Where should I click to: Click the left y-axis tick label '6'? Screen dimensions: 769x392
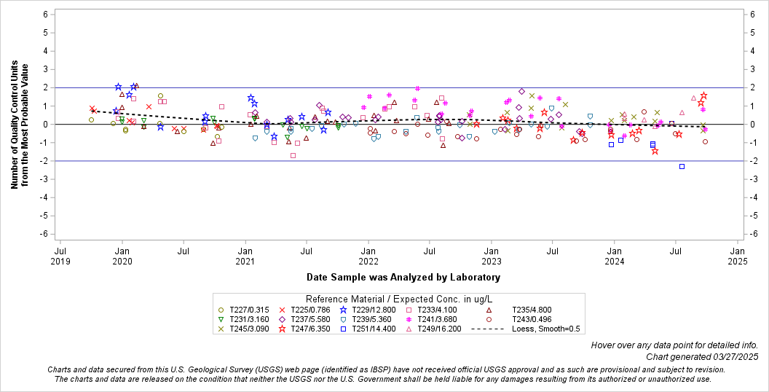pos(45,15)
